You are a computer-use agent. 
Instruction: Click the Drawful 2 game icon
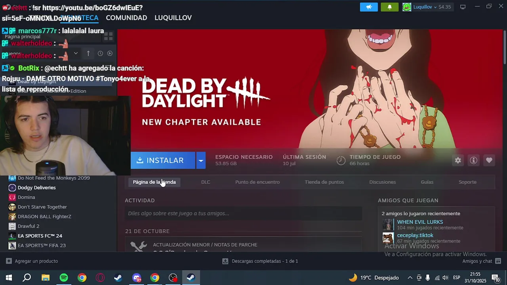12,226
